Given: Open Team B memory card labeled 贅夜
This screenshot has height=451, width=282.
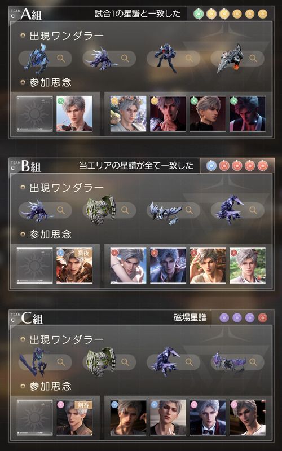Looking at the screenshot, I should [74, 266].
